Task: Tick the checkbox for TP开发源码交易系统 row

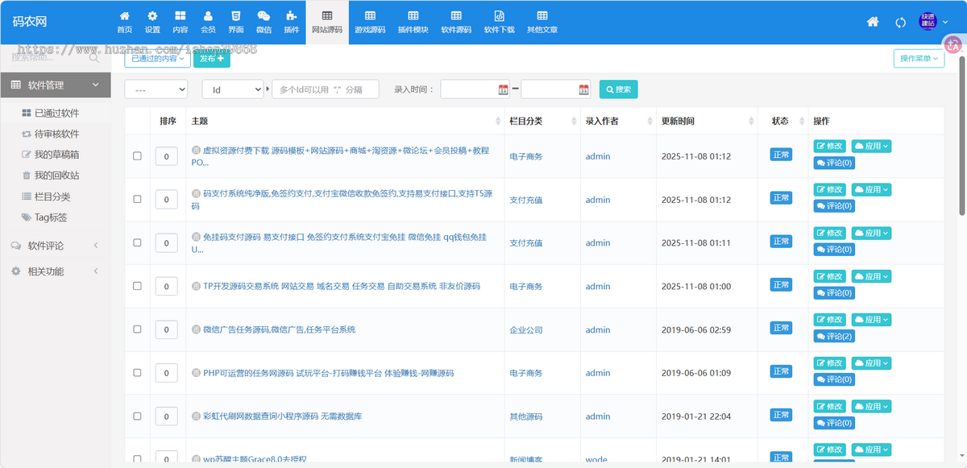Action: [x=137, y=286]
